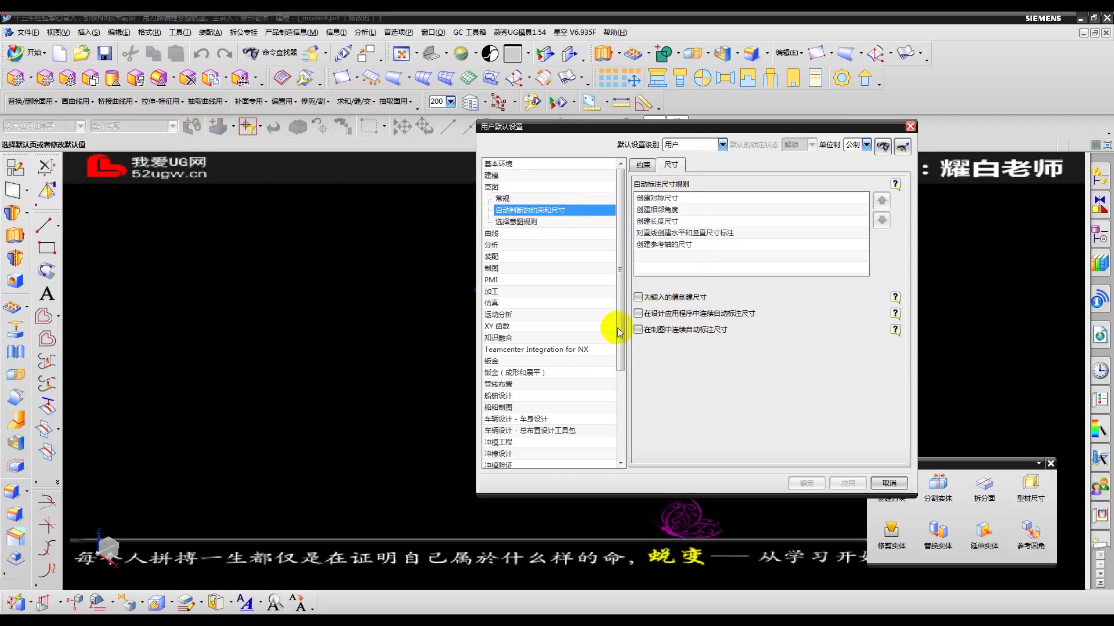Open the 默认设置级别 用户 dropdown
The width and height of the screenshot is (1114, 626).
tap(722, 144)
